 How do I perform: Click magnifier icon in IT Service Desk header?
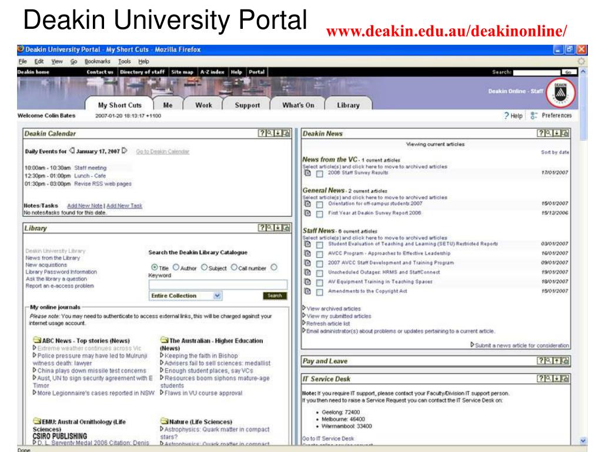(x=549, y=378)
